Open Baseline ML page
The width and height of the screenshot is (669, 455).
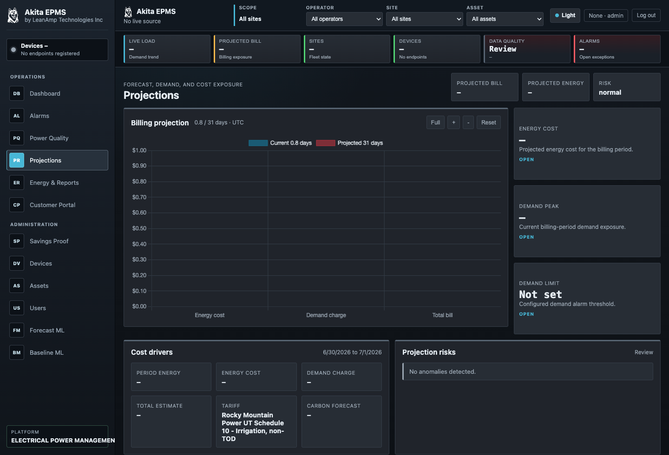tap(58, 352)
